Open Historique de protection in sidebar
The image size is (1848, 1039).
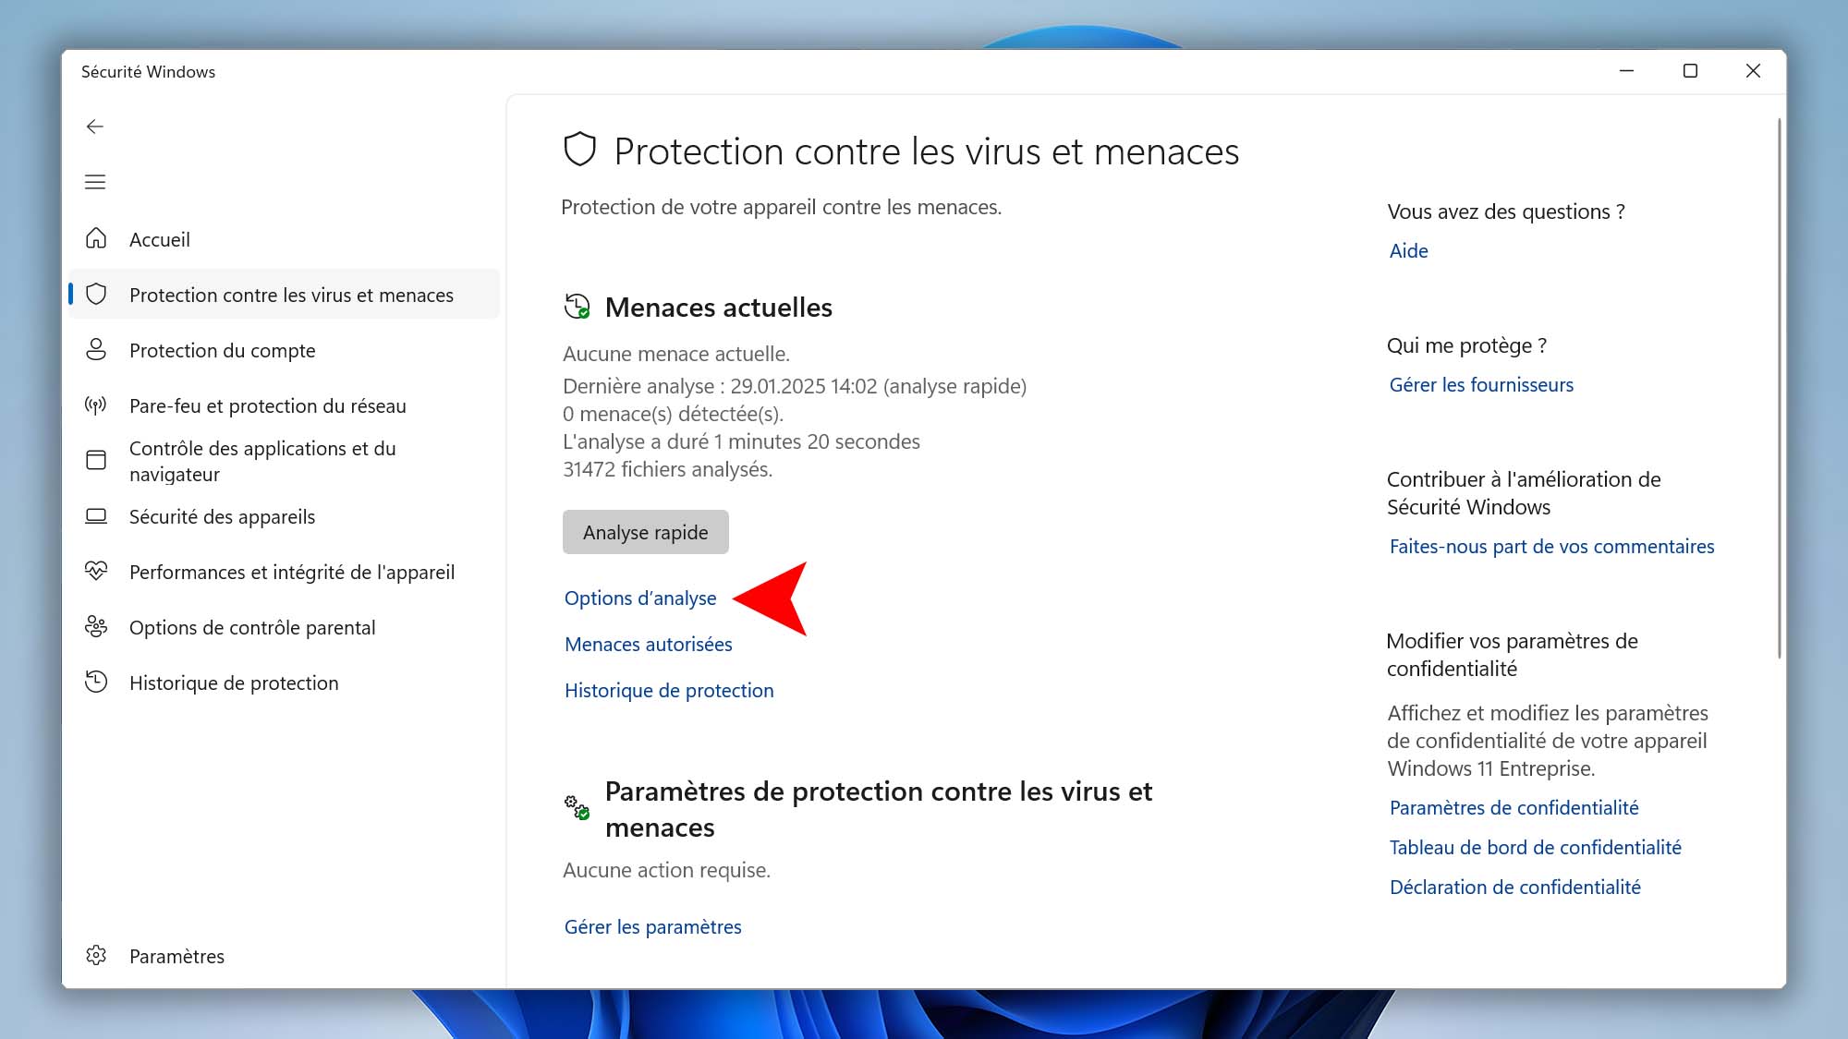click(x=285, y=683)
